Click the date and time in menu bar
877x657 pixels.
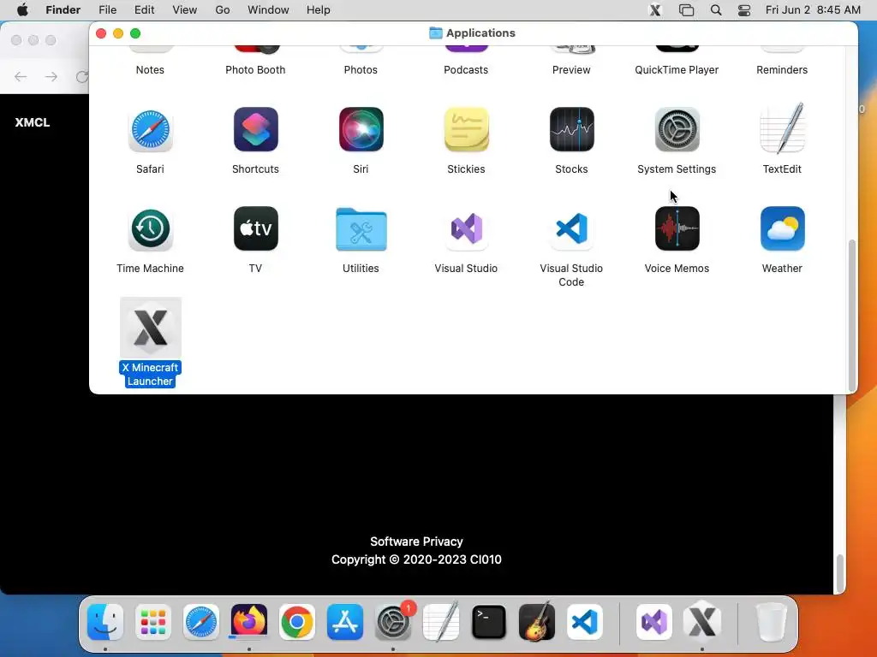(x=813, y=10)
